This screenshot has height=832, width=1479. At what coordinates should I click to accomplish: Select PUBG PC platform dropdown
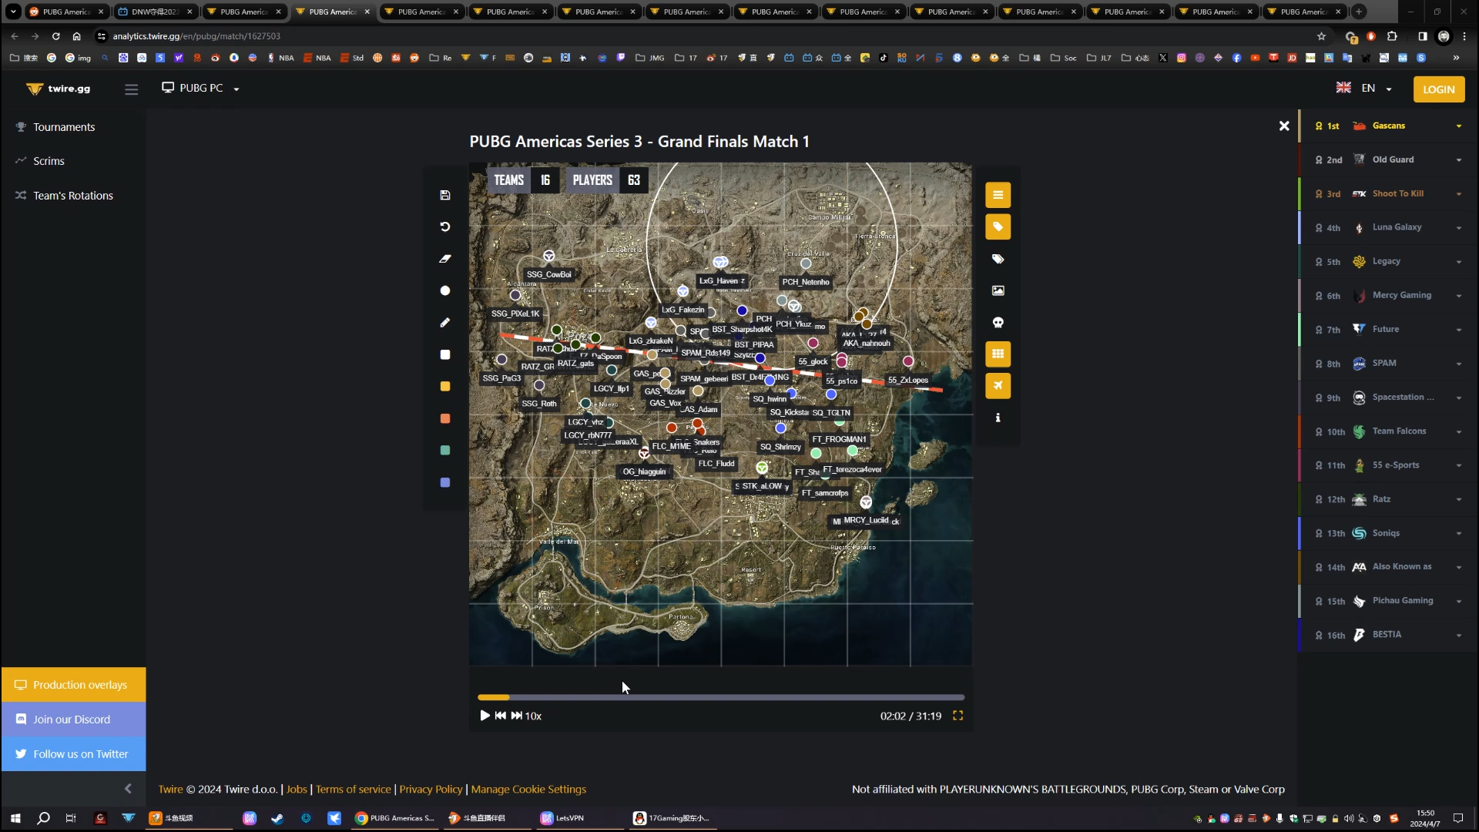pyautogui.click(x=201, y=89)
